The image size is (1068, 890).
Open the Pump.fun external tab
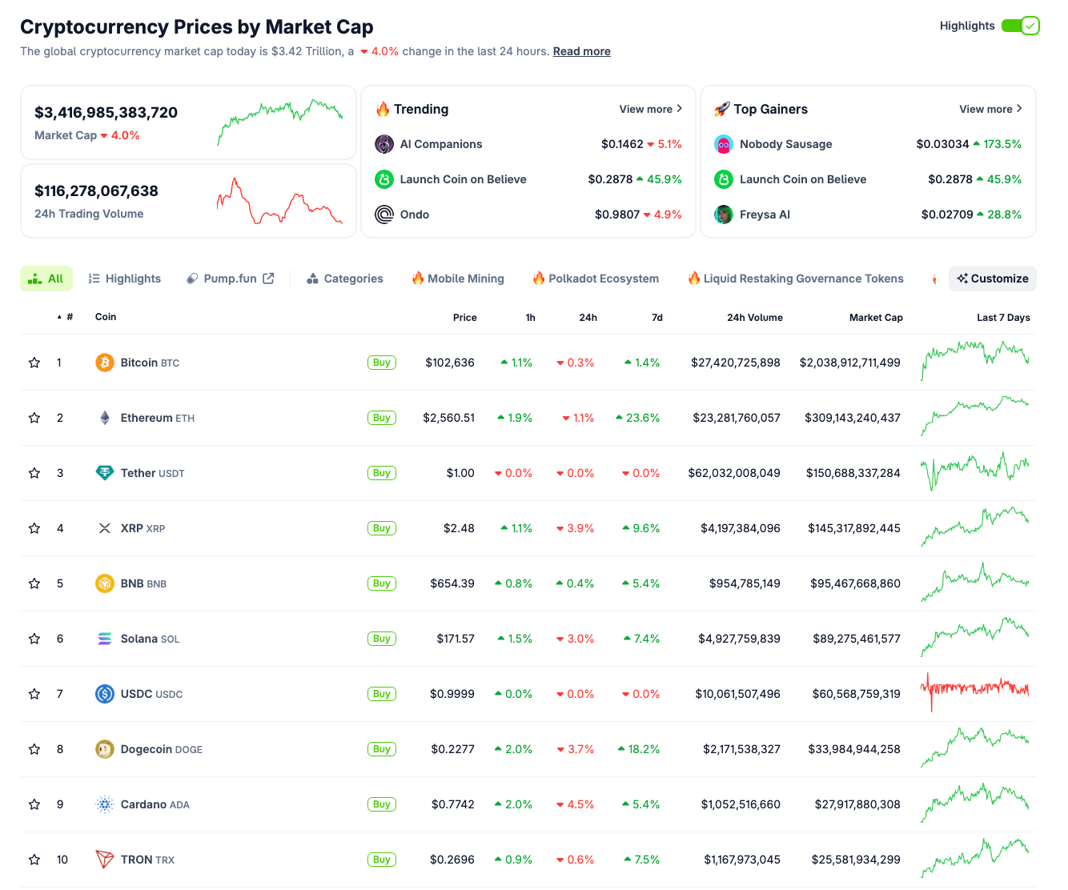tap(231, 279)
